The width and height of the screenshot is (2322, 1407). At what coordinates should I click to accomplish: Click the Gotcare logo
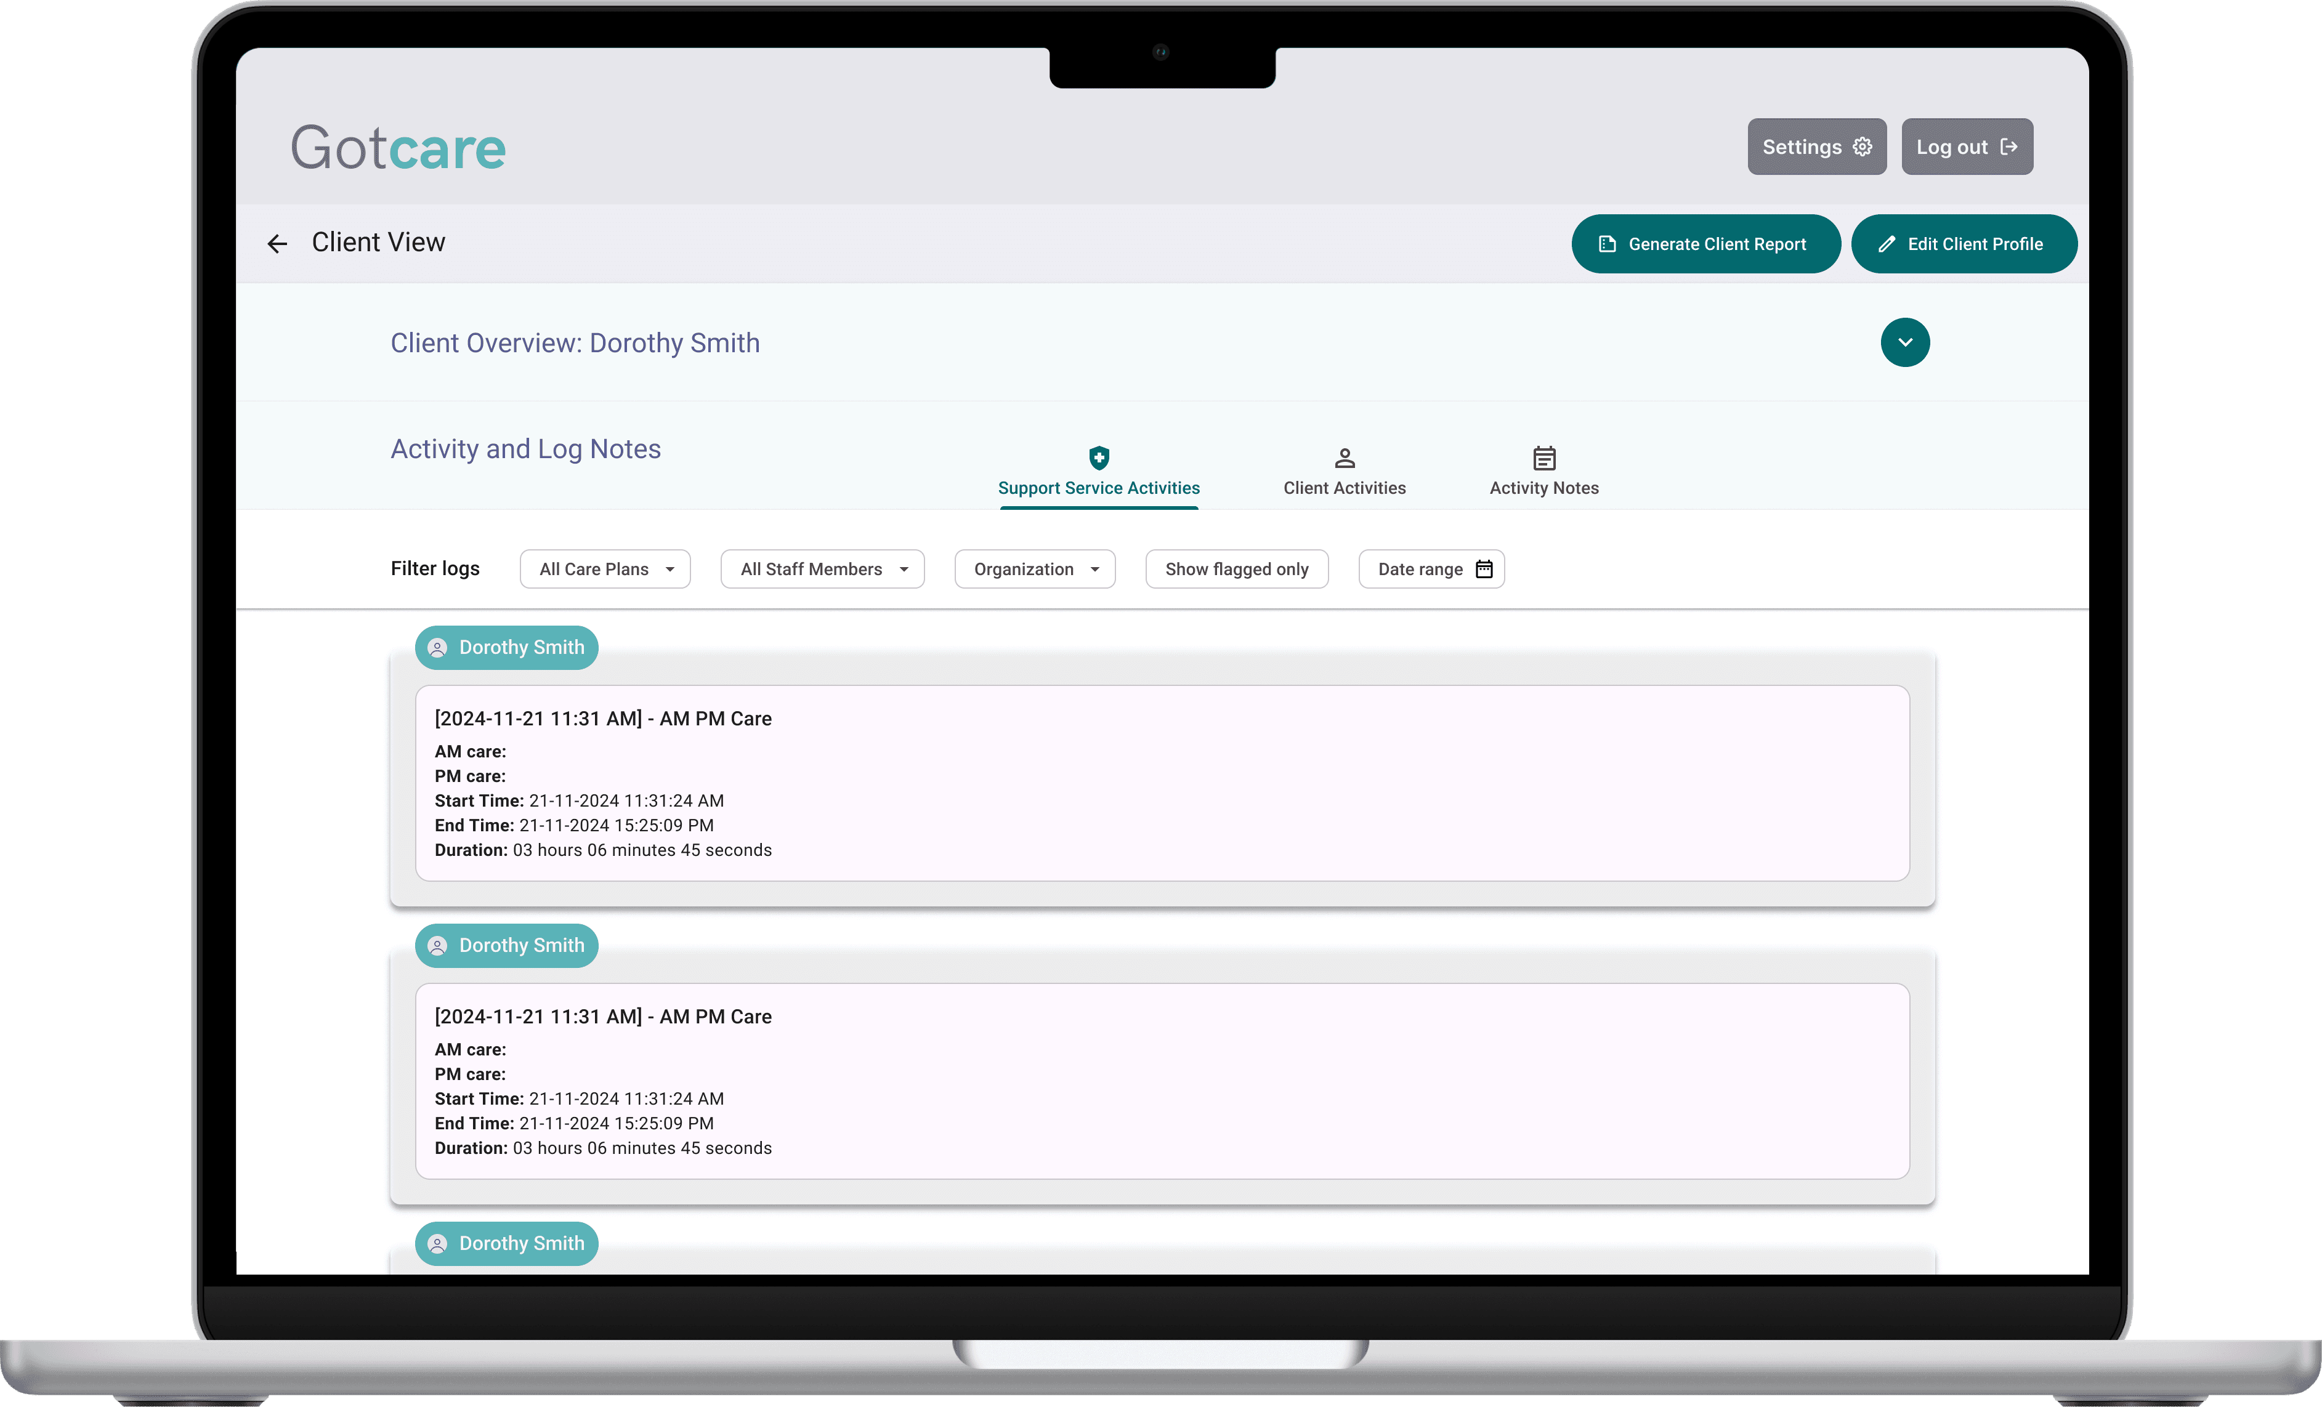pos(398,148)
